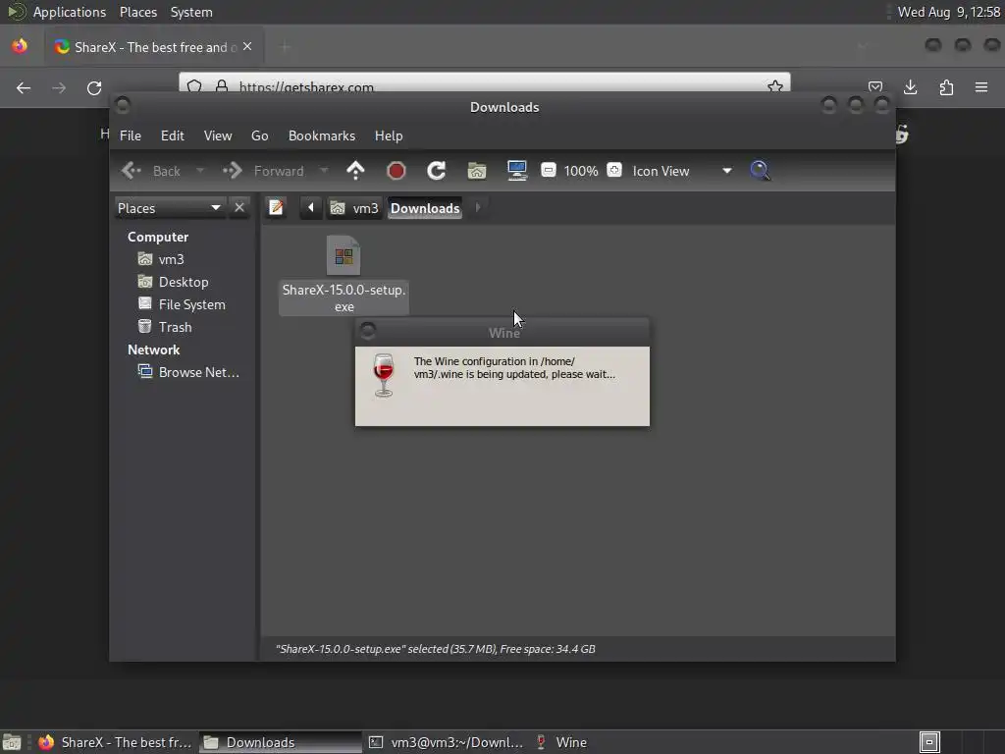Open the Help menu

click(x=389, y=135)
